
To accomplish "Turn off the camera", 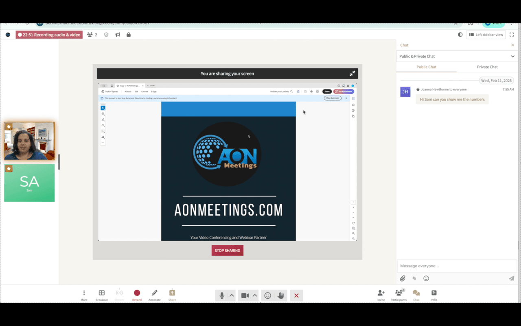I will point(245,295).
